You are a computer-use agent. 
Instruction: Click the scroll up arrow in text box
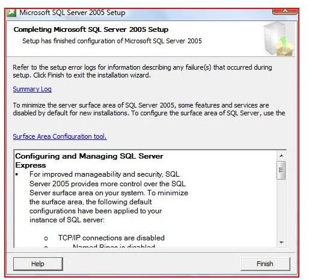(x=281, y=156)
